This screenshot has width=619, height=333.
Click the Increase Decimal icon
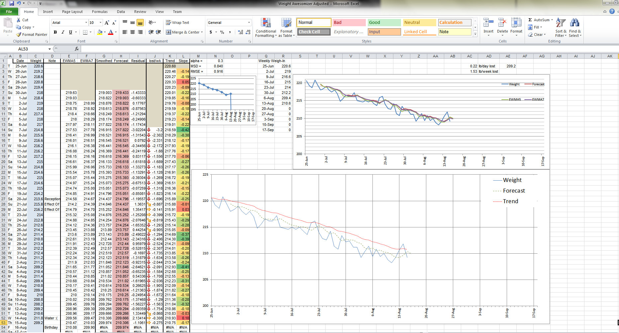pyautogui.click(x=241, y=32)
